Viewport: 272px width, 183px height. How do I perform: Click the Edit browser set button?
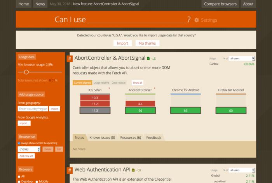[x=59, y=149]
